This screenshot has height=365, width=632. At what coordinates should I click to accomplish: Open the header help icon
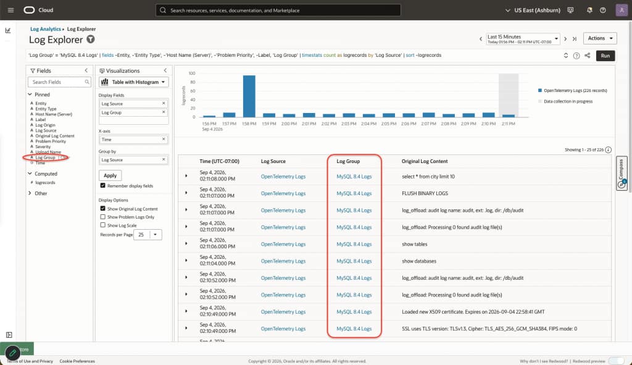click(603, 10)
